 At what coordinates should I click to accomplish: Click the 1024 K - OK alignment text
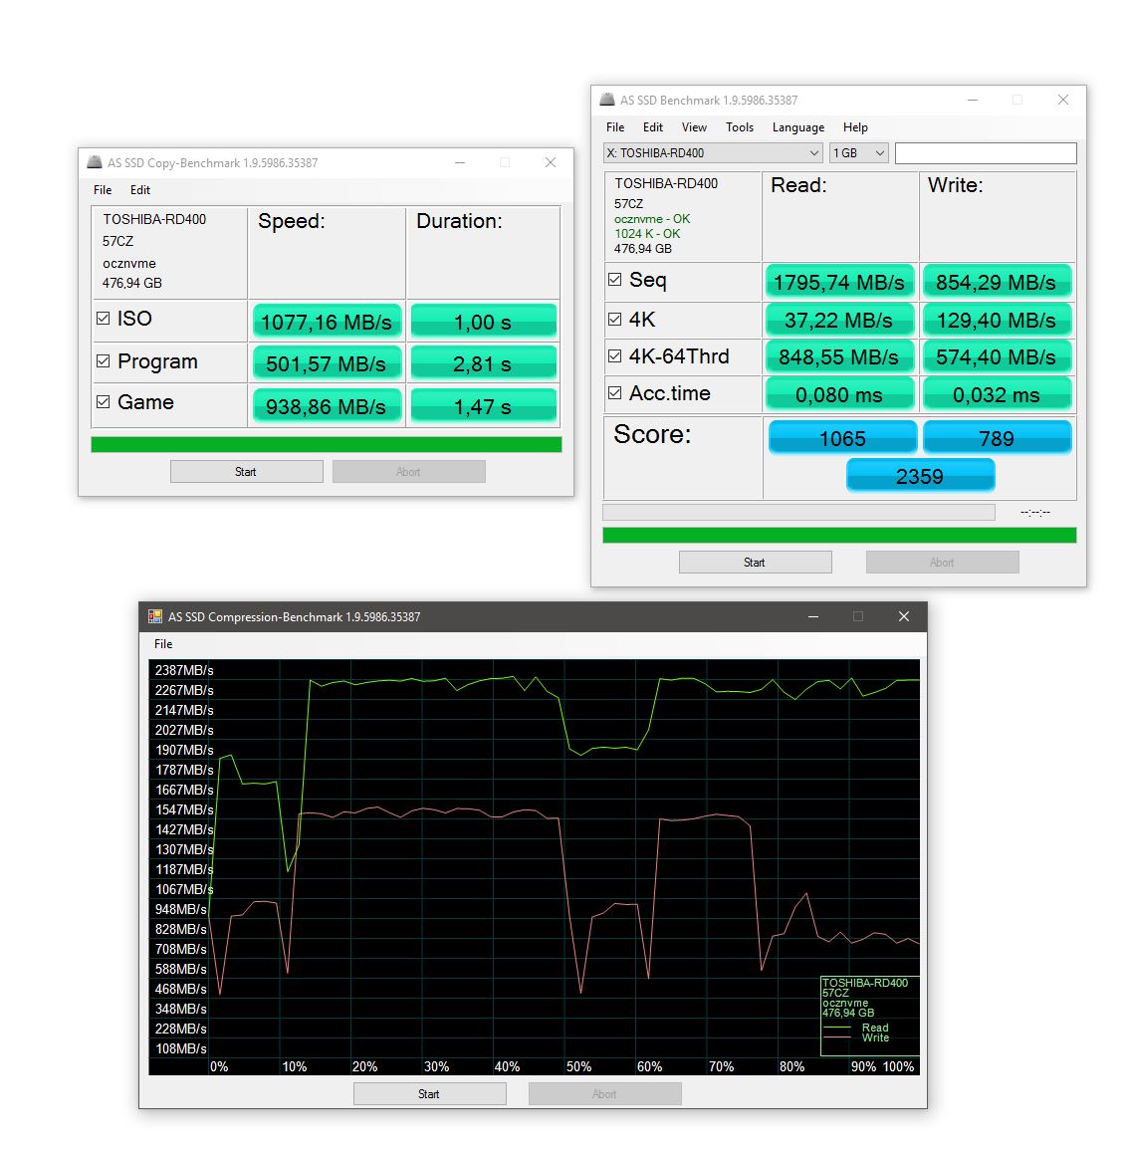point(647,233)
